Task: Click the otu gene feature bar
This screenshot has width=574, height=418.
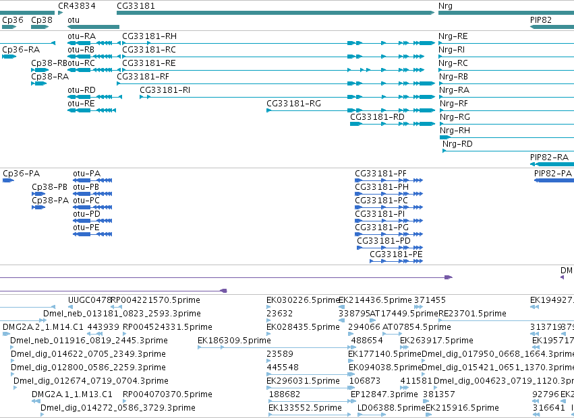Action: 93,27
